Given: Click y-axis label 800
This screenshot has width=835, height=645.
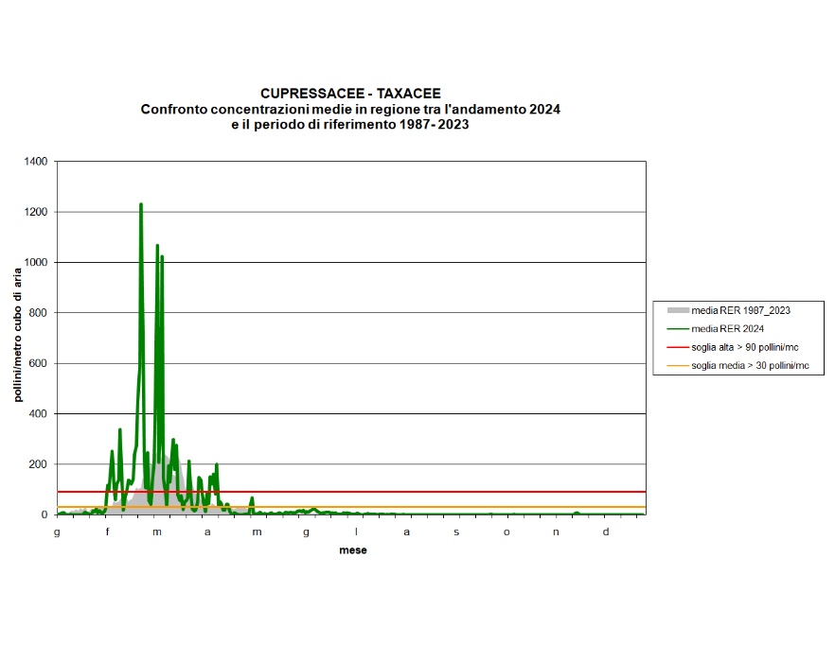Looking at the screenshot, I should [38, 313].
